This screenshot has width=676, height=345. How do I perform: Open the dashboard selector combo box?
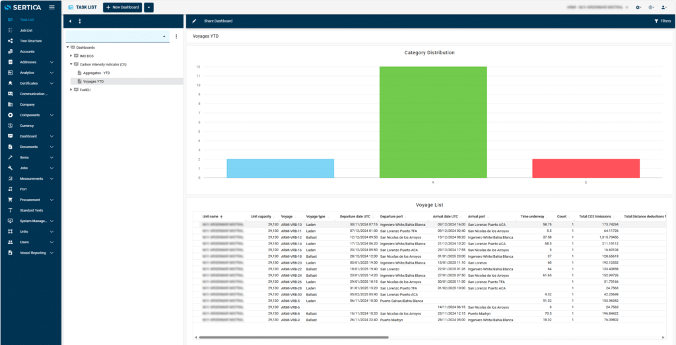click(118, 37)
